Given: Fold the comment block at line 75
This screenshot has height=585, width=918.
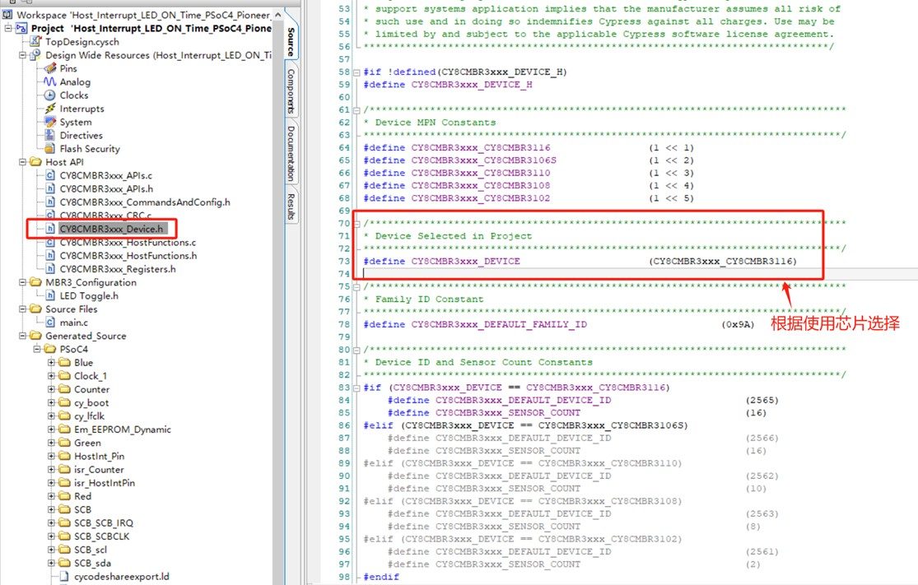Looking at the screenshot, I should click(356, 286).
